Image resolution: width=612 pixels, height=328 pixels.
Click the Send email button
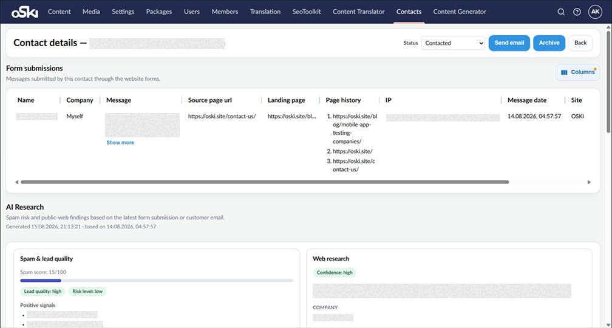coord(509,43)
